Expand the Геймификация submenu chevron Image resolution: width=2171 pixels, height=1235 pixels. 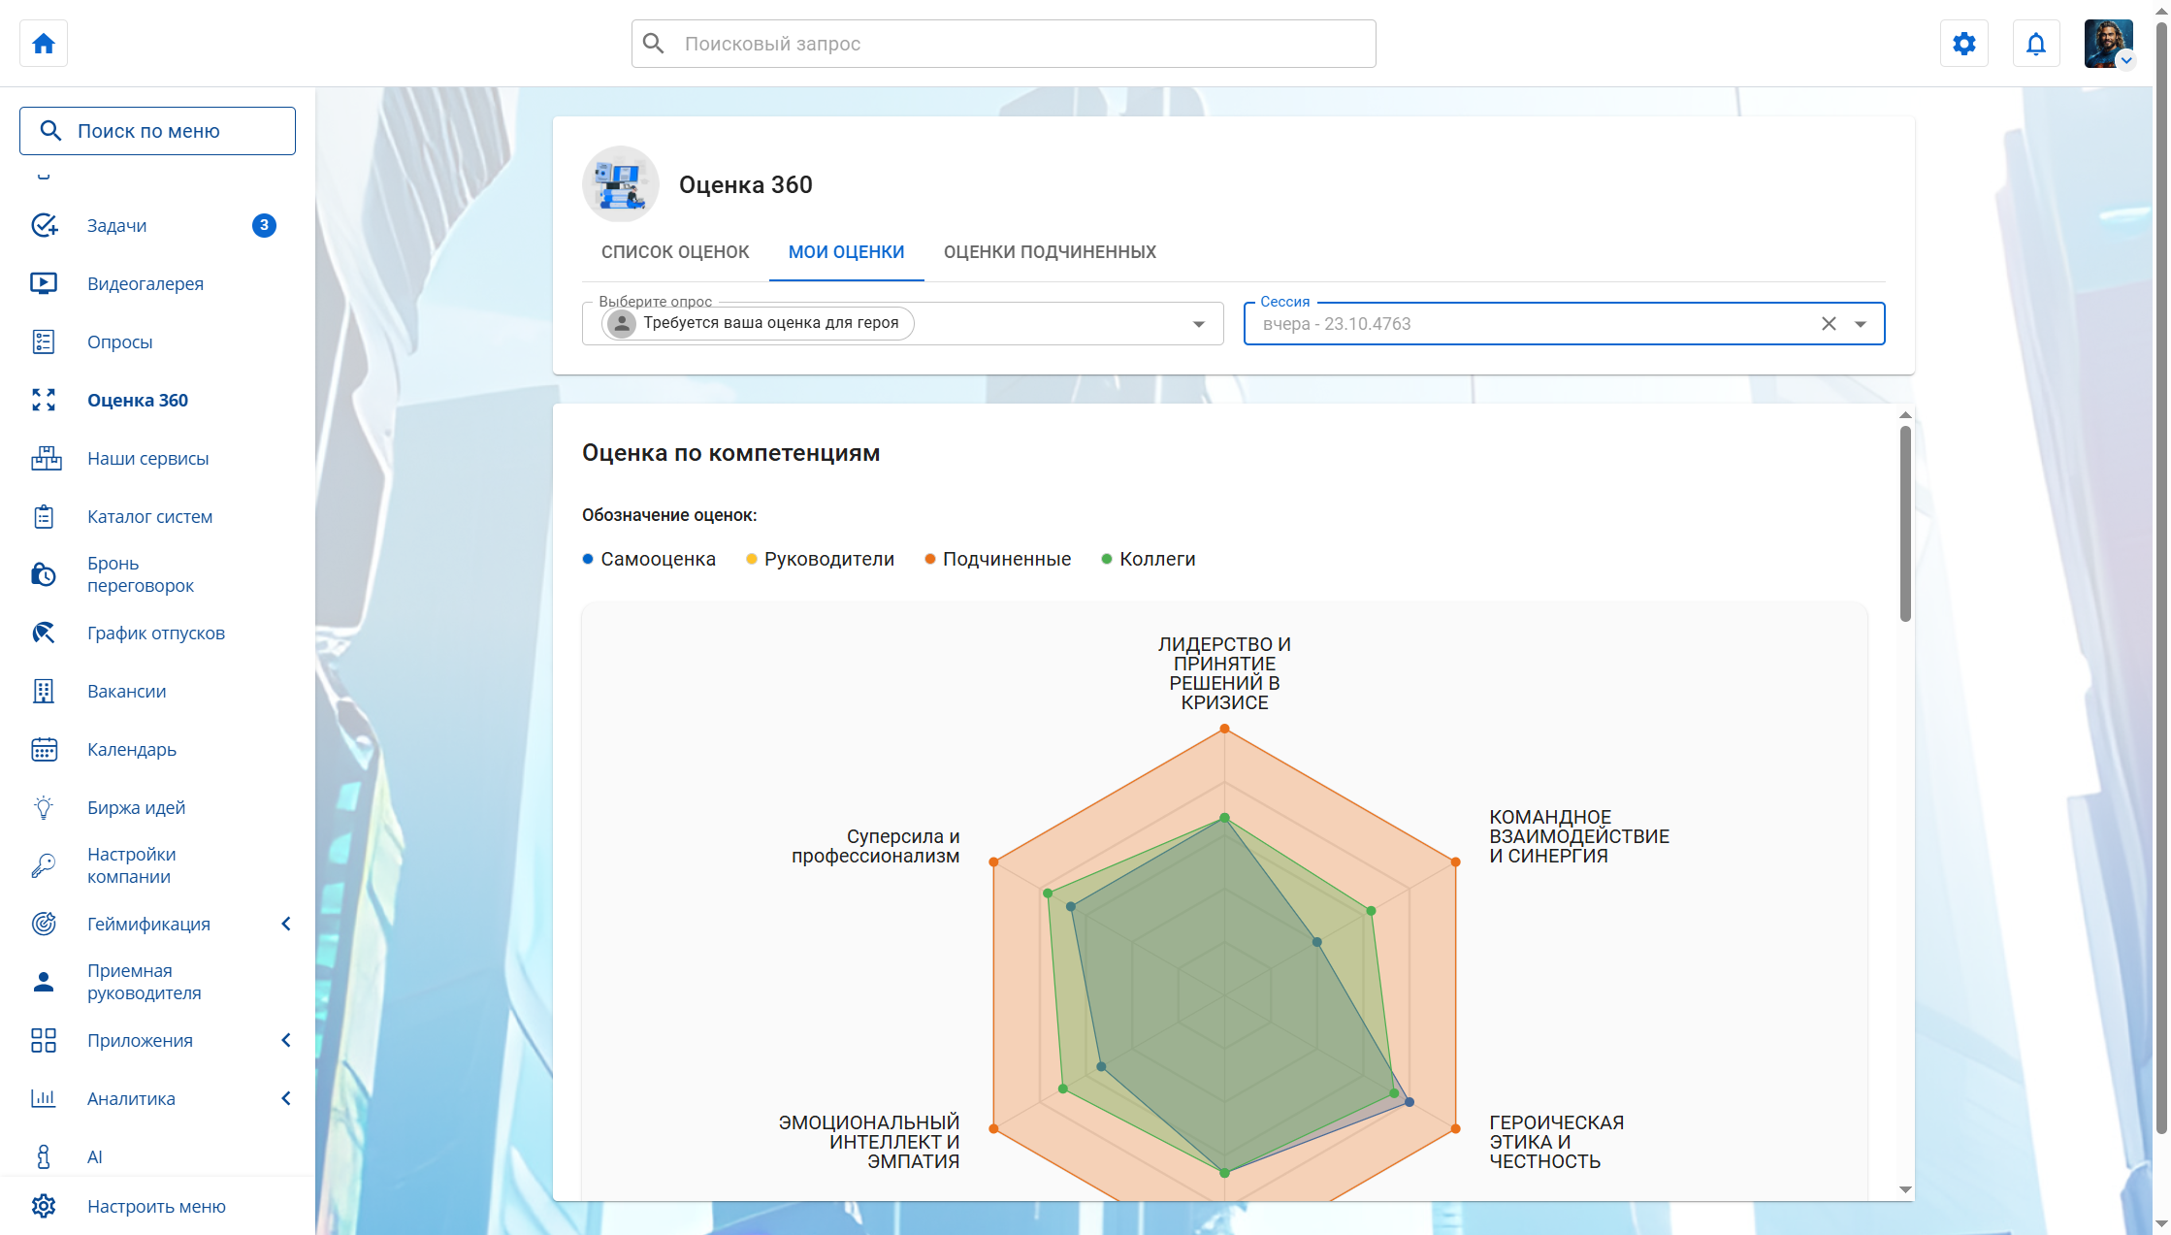pos(286,924)
